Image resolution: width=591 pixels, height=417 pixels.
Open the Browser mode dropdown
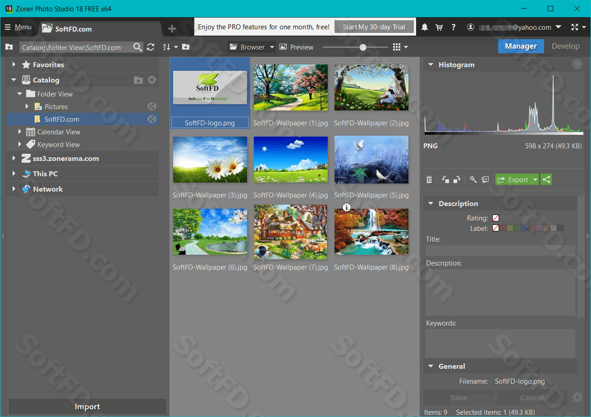click(x=252, y=47)
